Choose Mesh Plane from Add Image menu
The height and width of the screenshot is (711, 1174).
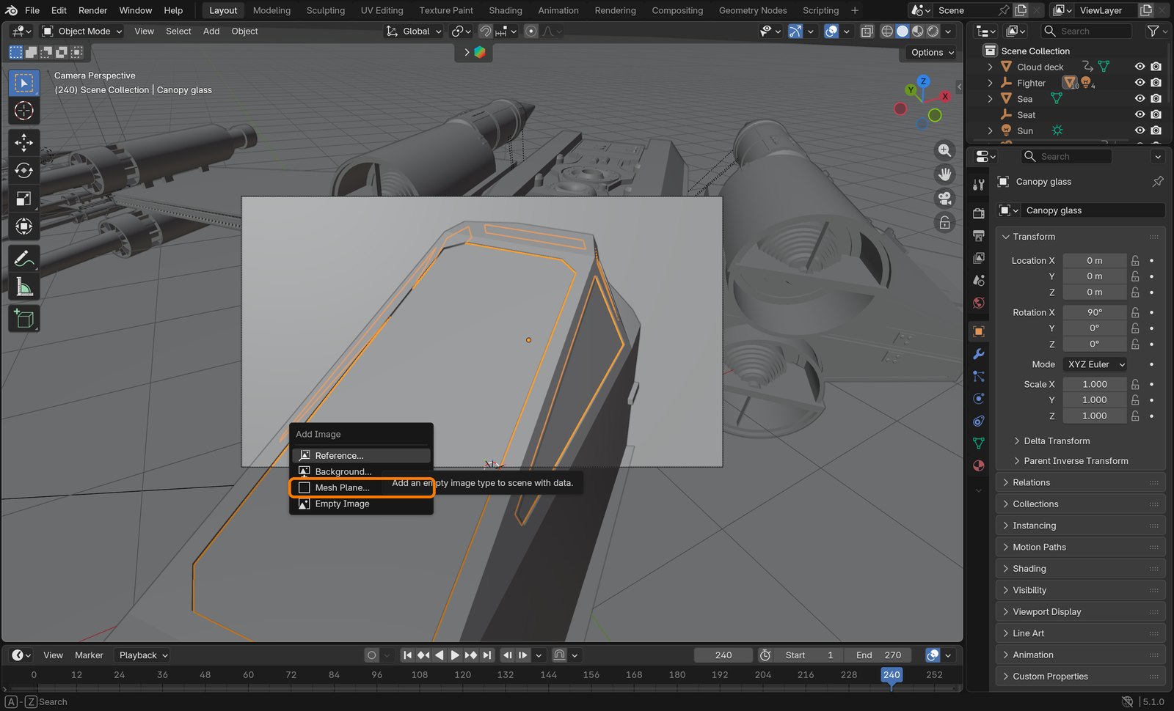point(362,487)
